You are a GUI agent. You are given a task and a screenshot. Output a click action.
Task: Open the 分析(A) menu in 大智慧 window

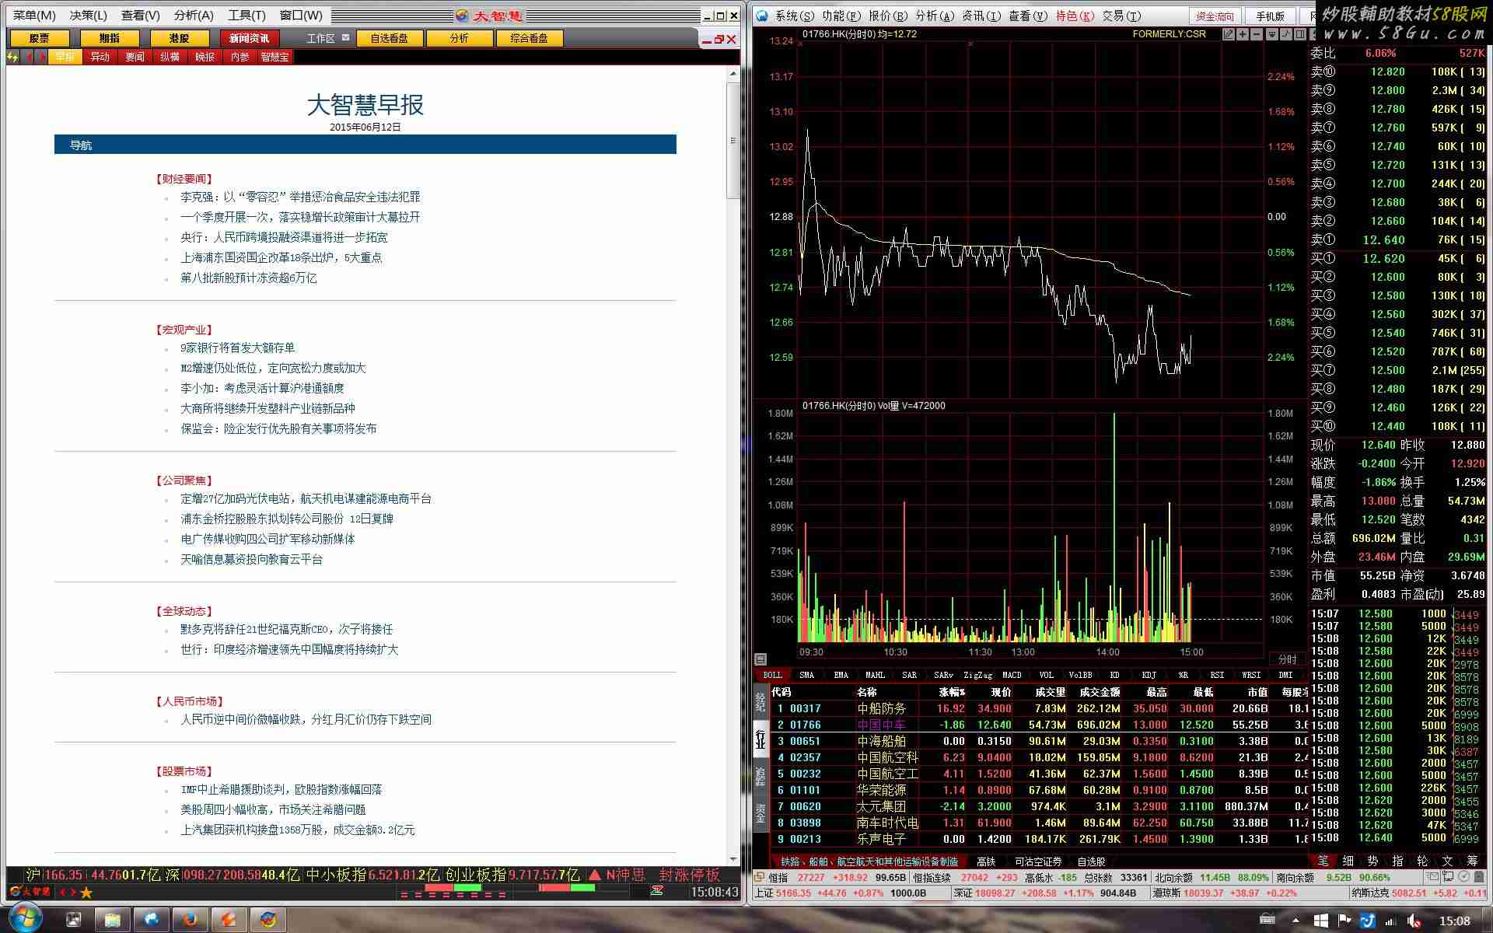pos(194,15)
